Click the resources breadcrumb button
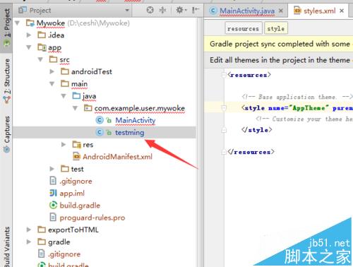 click(244, 28)
